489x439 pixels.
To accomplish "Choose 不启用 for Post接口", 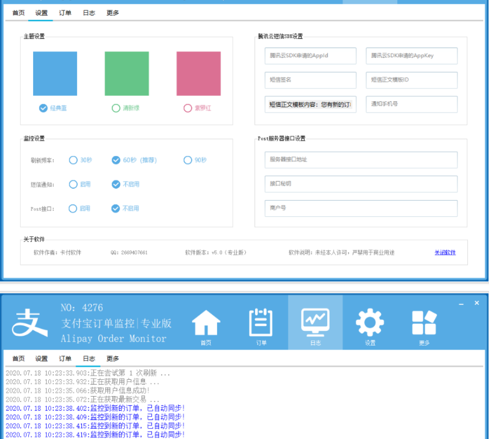I will click(x=125, y=208).
